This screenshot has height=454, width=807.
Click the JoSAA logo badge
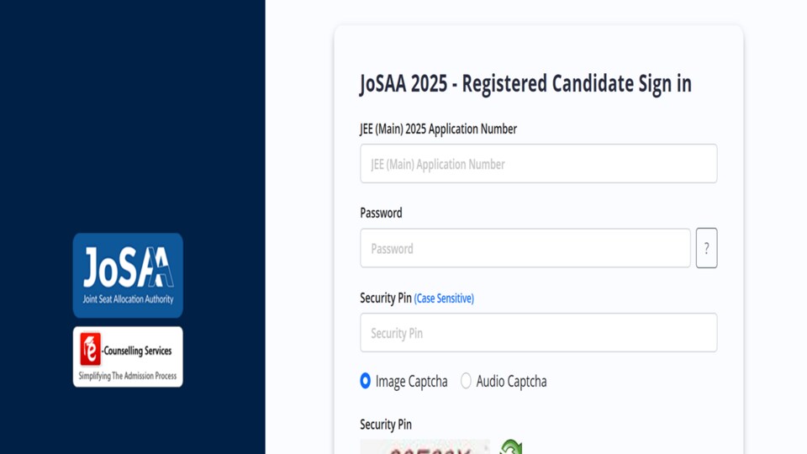pos(128,276)
